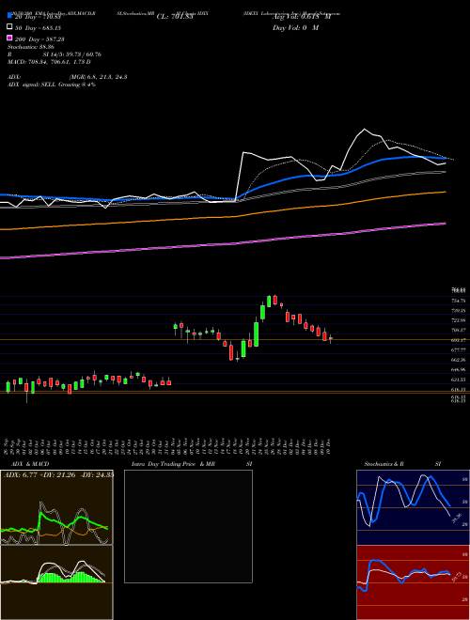
Task: Open the blue Stochastics chart panel
Action: (x=413, y=507)
